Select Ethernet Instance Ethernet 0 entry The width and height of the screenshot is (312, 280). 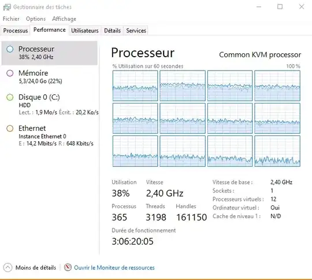click(50, 136)
